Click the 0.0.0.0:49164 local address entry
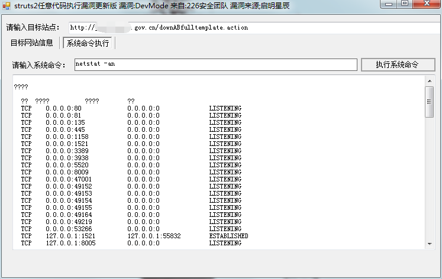442x279 pixels. [x=69, y=215]
